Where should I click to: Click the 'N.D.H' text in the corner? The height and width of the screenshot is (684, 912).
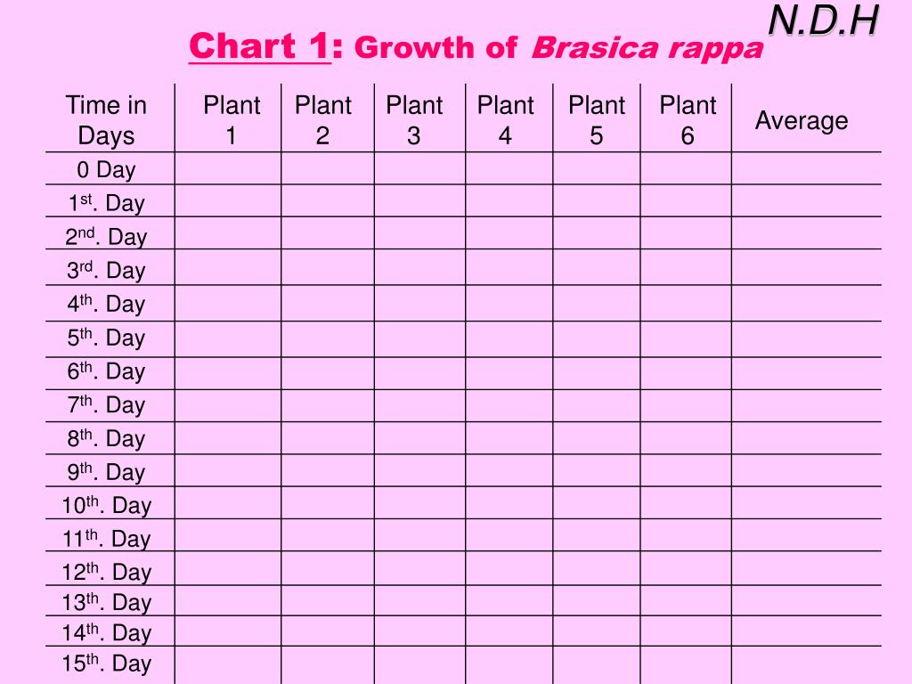(x=823, y=20)
